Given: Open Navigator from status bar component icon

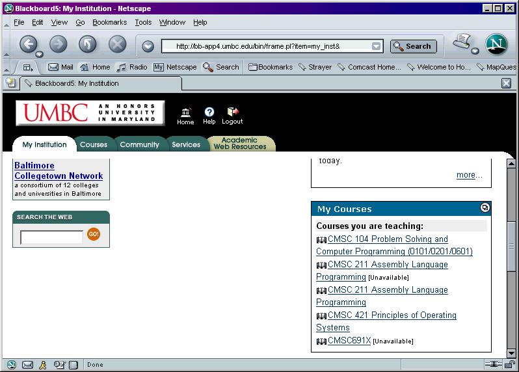Looking at the screenshot, I should (x=12, y=365).
